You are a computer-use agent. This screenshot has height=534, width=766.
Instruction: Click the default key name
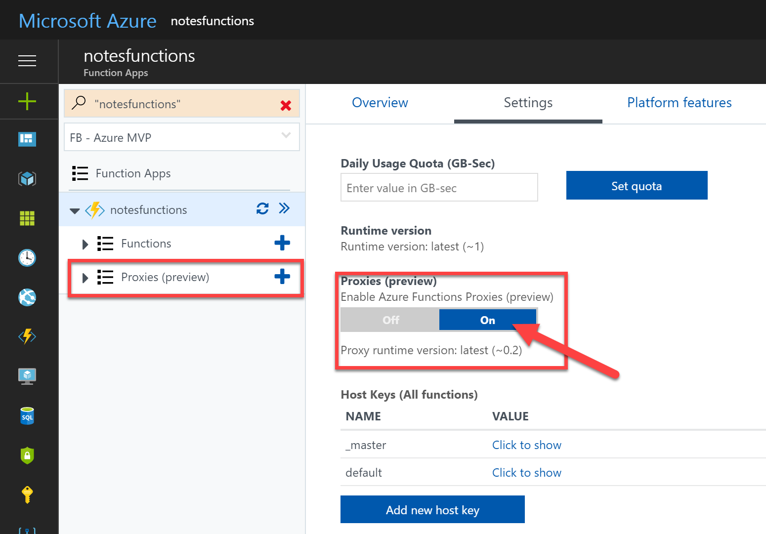364,473
